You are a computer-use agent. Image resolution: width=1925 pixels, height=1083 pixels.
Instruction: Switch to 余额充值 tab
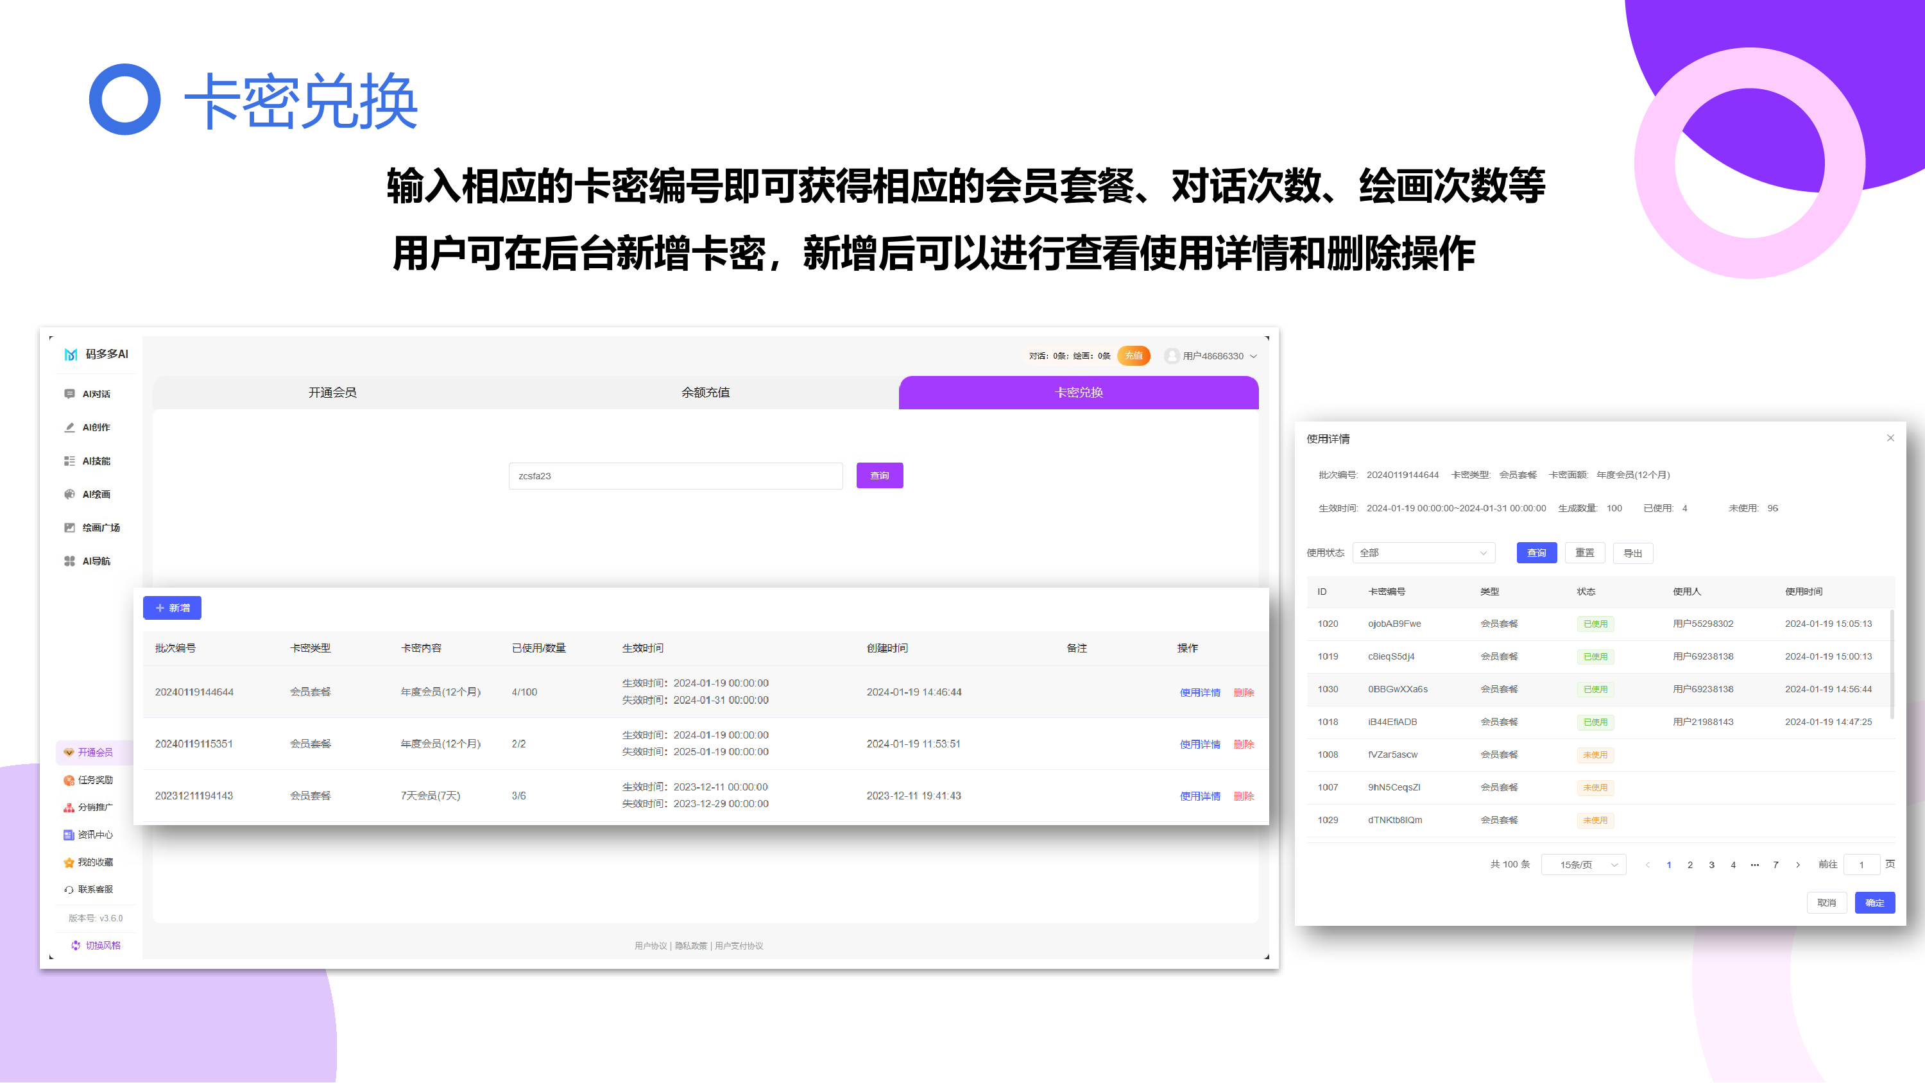pyautogui.click(x=705, y=393)
